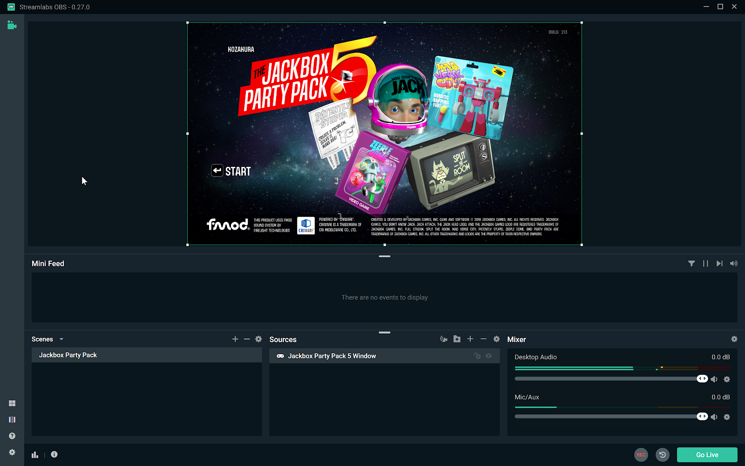Start recording with the REC button
Image resolution: width=745 pixels, height=466 pixels.
[641, 455]
